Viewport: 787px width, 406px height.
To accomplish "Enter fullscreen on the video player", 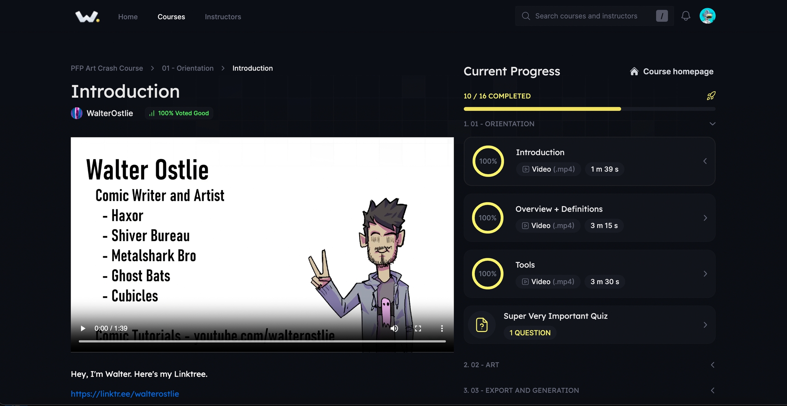I will [x=418, y=328].
